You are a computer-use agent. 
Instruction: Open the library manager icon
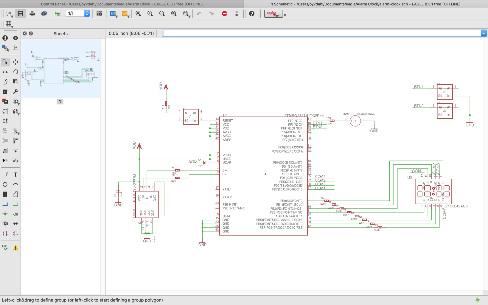99,13
